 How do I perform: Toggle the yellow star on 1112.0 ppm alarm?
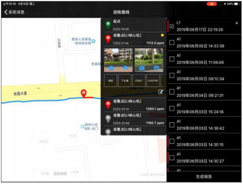tap(162, 35)
